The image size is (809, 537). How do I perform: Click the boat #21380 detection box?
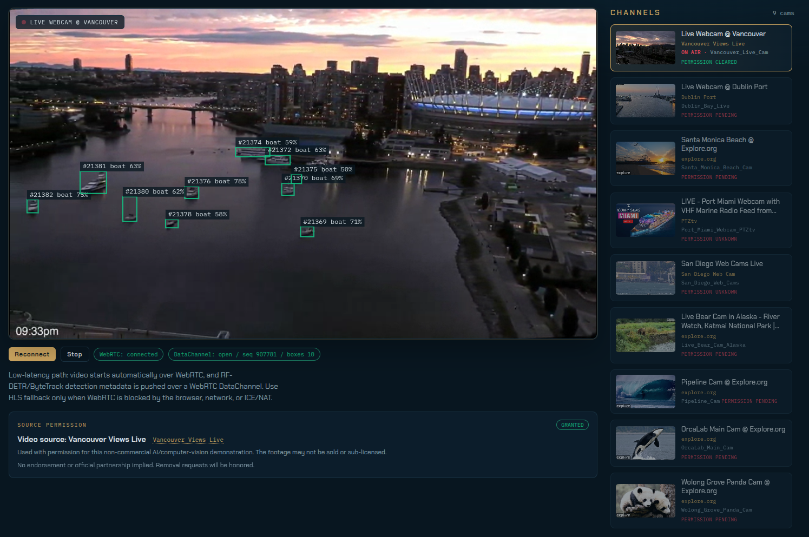point(130,209)
